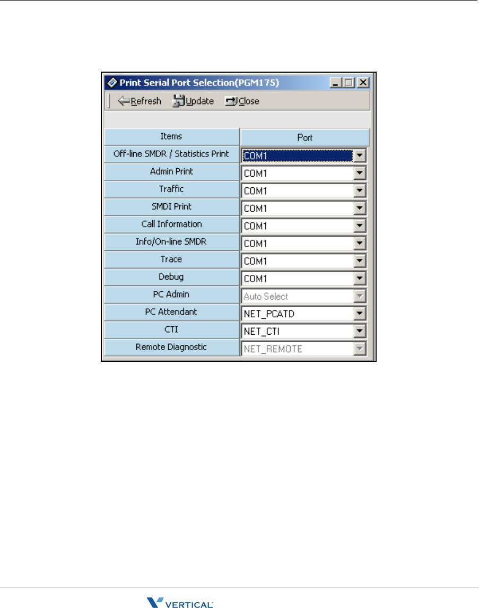Screen dimensions: 479x608
Task: Click the Port column header
Action: pos(304,137)
